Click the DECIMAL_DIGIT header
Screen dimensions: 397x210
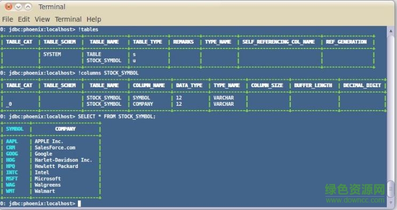pos(362,85)
